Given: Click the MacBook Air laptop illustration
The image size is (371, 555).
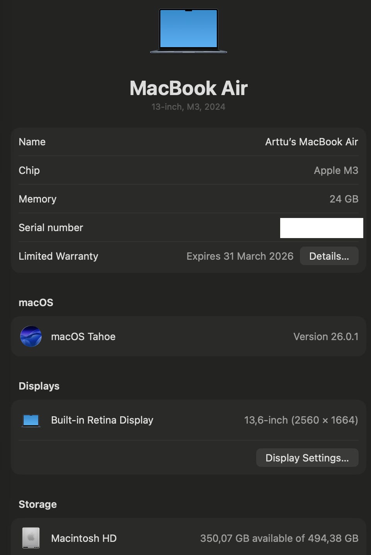Looking at the screenshot, I should 189,31.
